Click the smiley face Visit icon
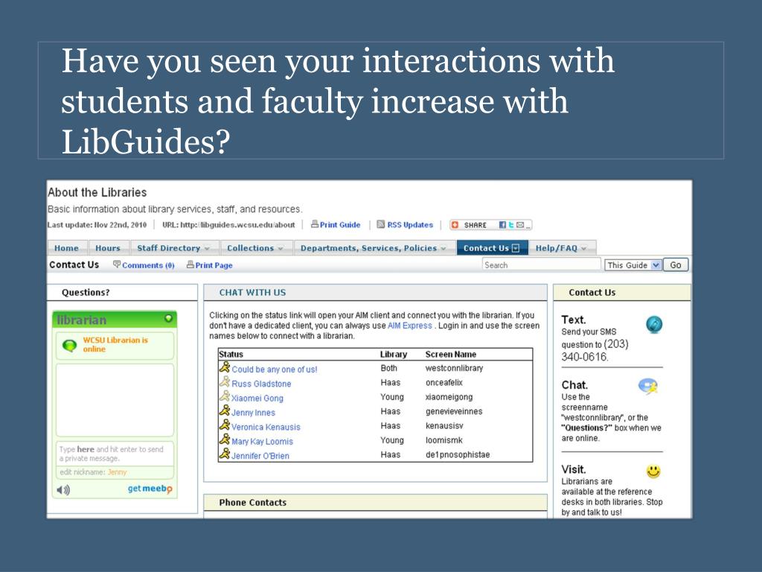The height and width of the screenshot is (572, 762). click(653, 471)
